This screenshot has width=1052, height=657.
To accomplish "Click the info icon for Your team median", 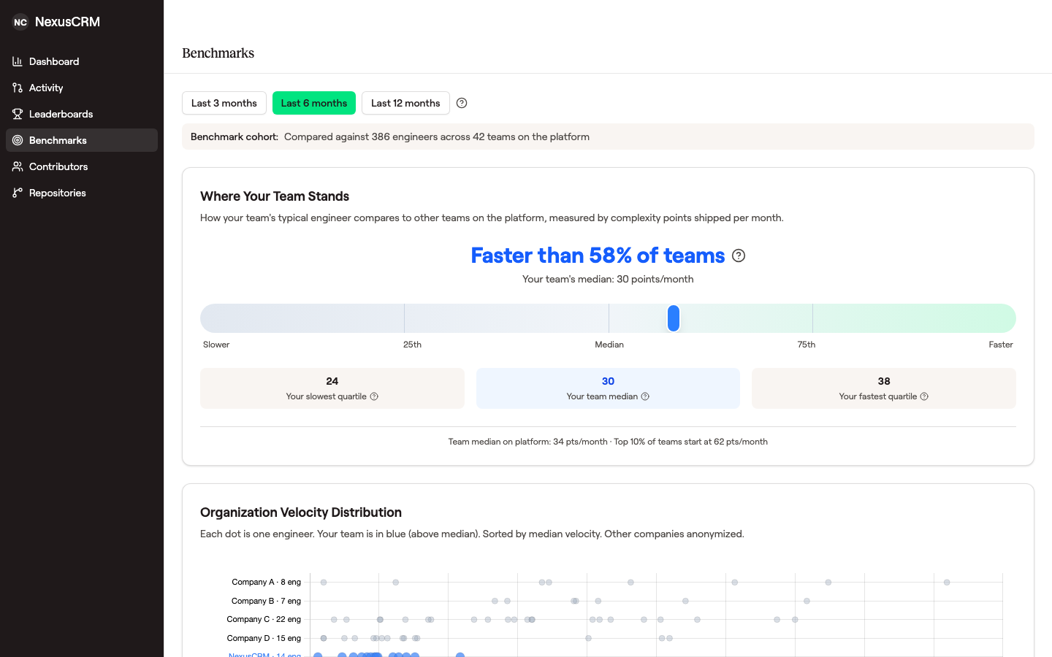I will (x=645, y=396).
